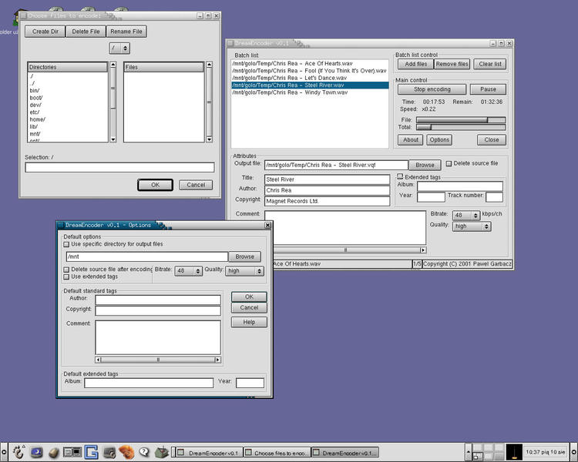
Task: Stop the encoding process
Action: [x=432, y=89]
